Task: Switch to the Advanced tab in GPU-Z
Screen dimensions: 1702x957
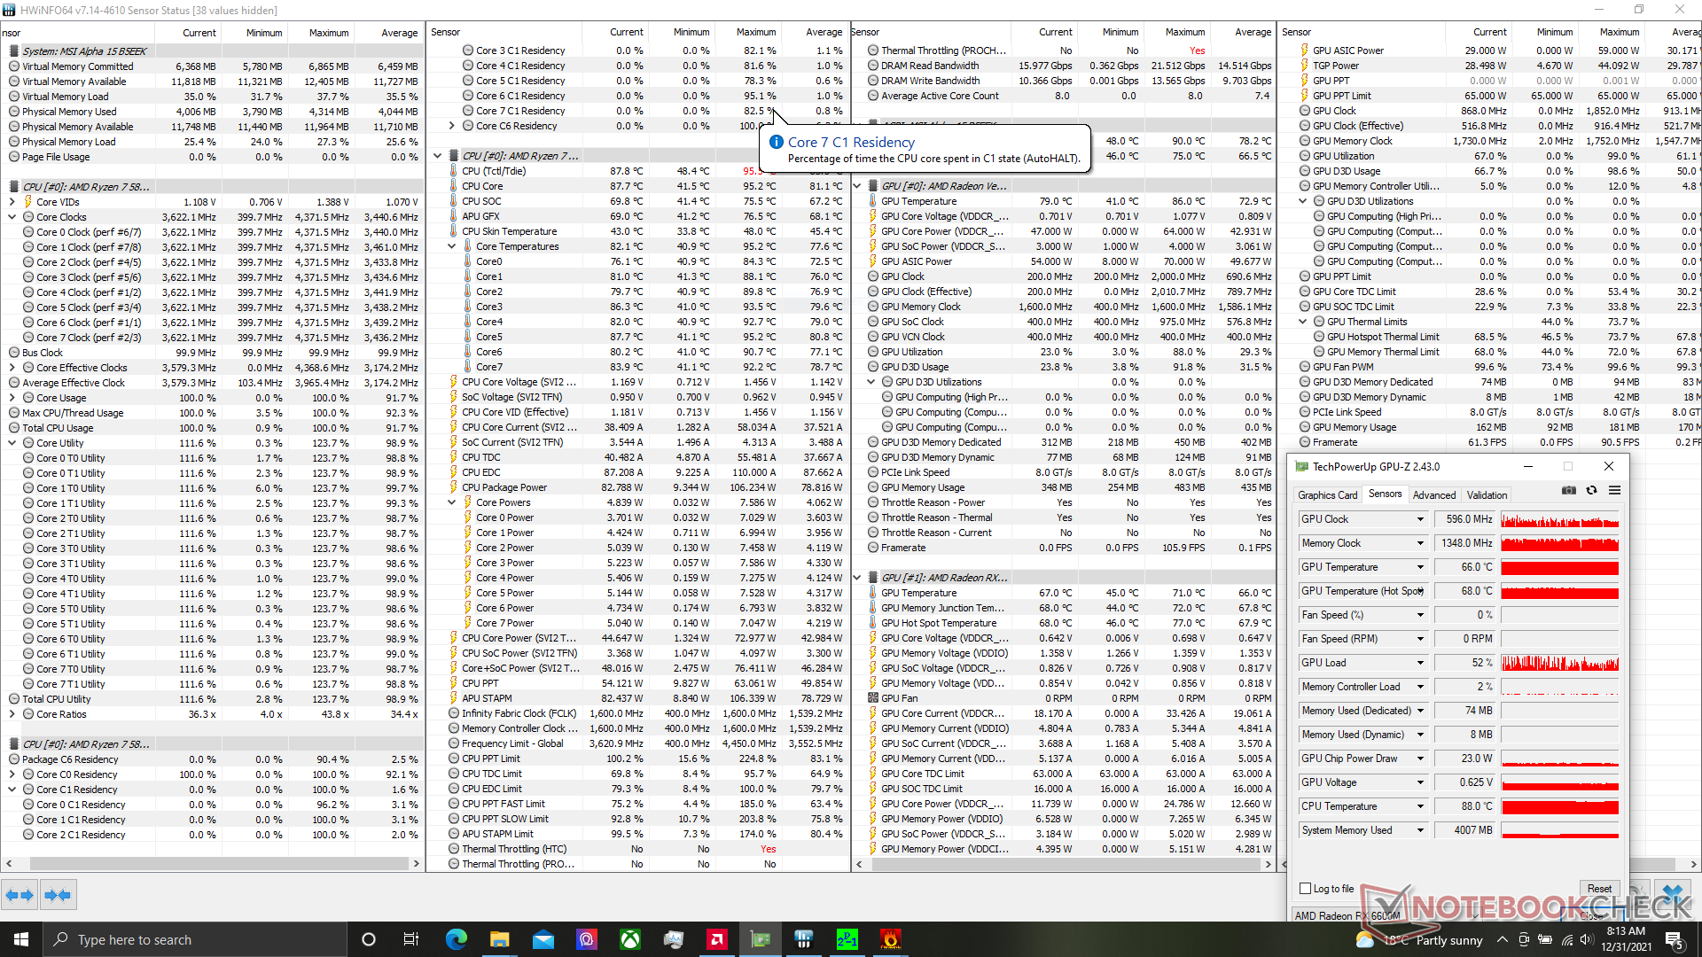Action: pos(1433,495)
